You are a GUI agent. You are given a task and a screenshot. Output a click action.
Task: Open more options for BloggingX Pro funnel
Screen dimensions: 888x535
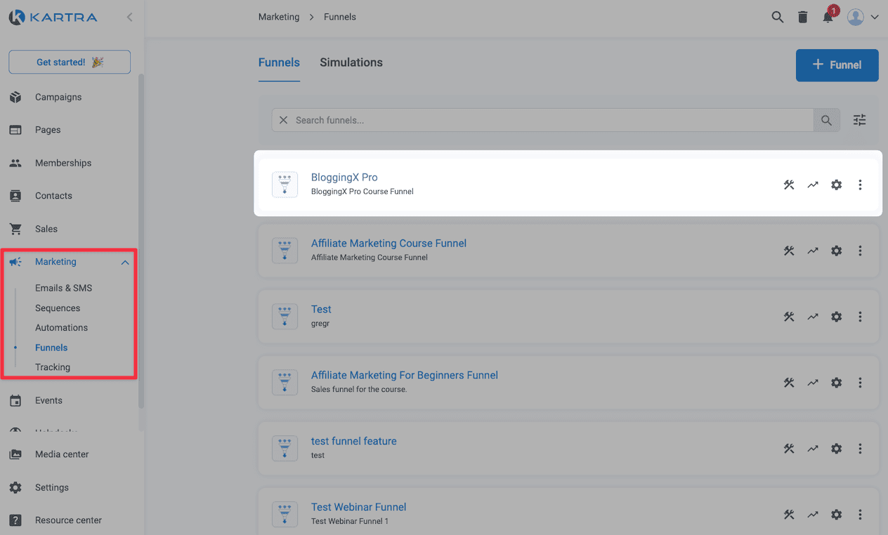pos(860,185)
